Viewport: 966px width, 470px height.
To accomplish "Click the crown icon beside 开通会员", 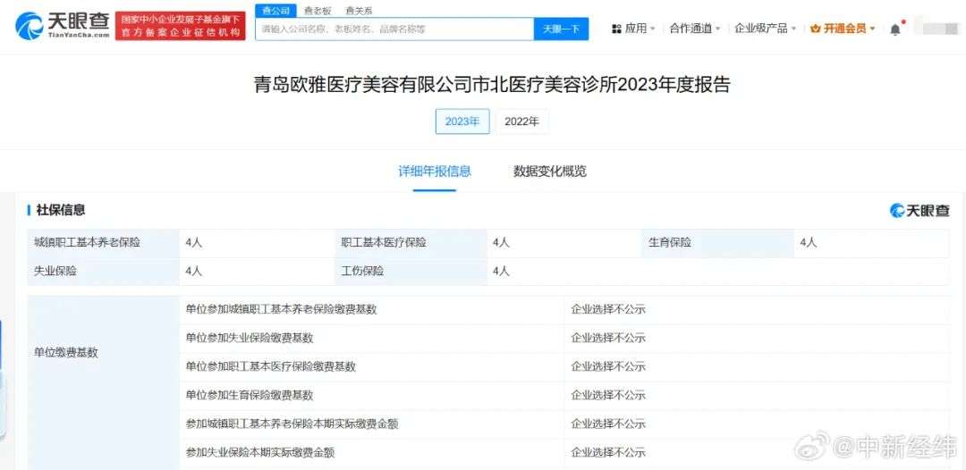I will [x=816, y=29].
